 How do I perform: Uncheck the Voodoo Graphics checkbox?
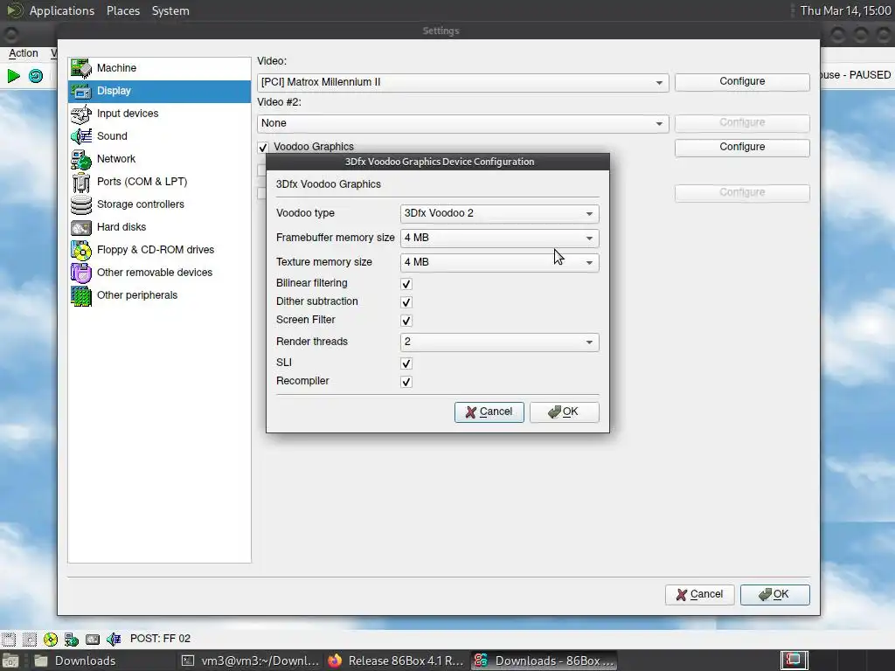click(262, 147)
